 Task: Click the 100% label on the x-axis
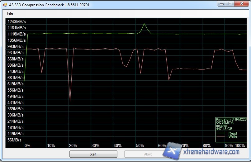click(240, 146)
